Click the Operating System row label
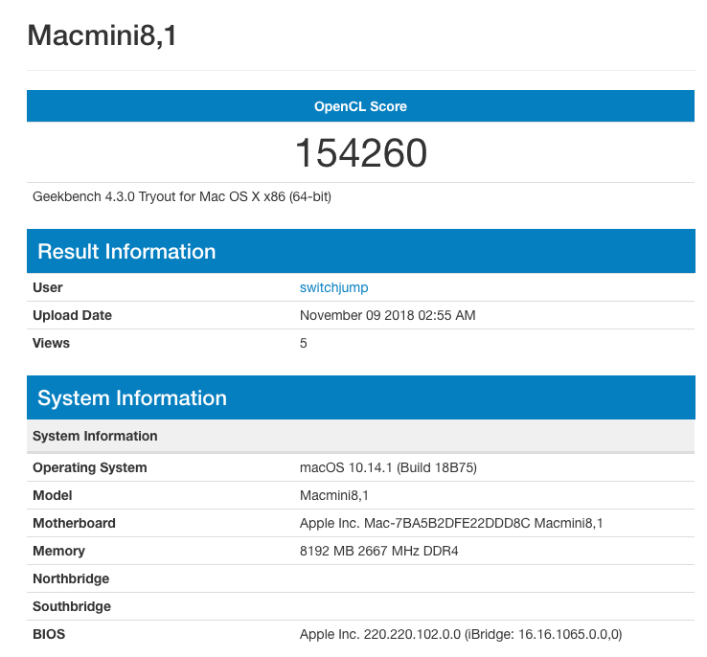 click(90, 467)
